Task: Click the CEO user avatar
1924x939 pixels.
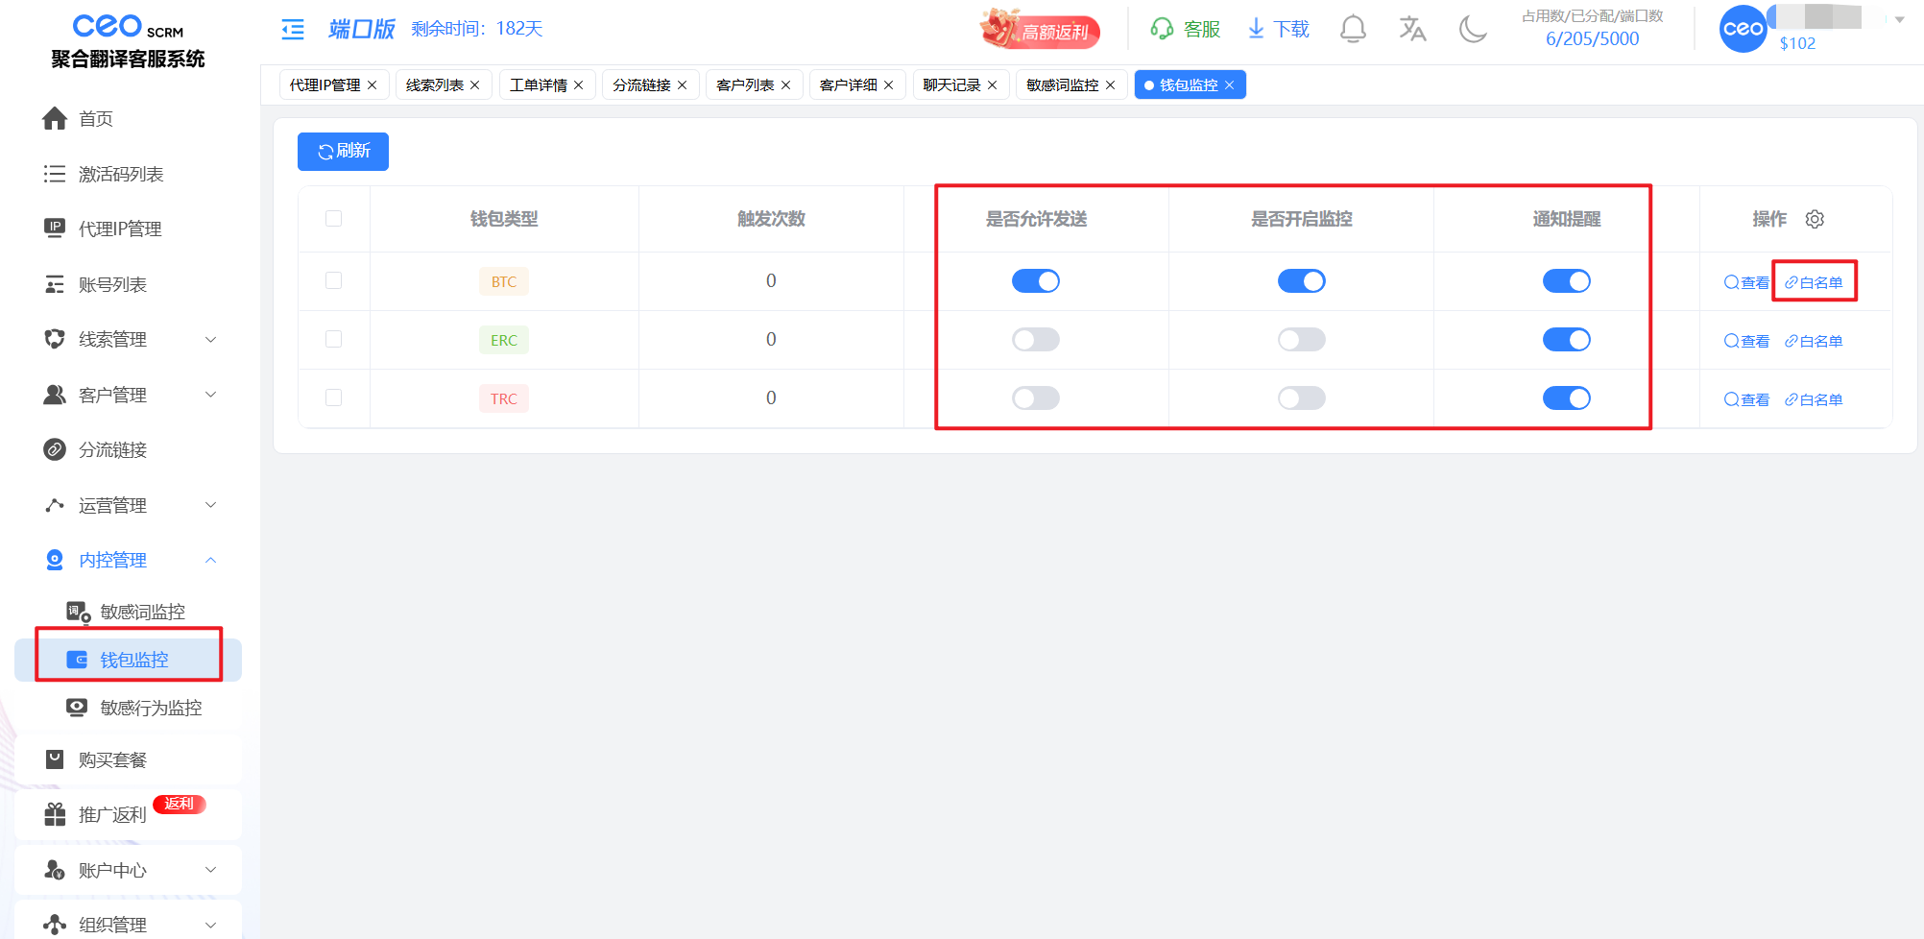Action: pyautogui.click(x=1743, y=29)
